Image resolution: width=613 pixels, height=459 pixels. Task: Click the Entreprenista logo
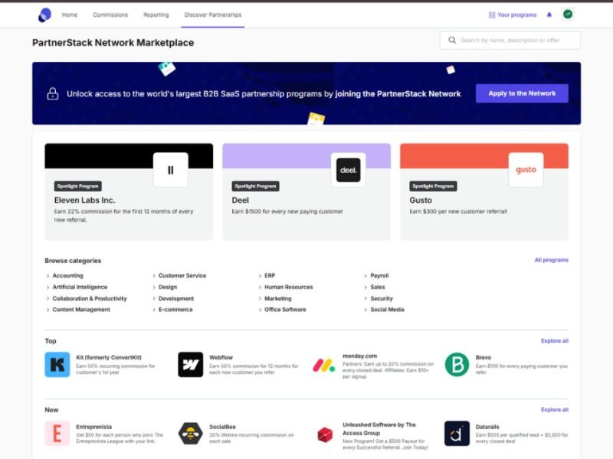pyautogui.click(x=57, y=433)
